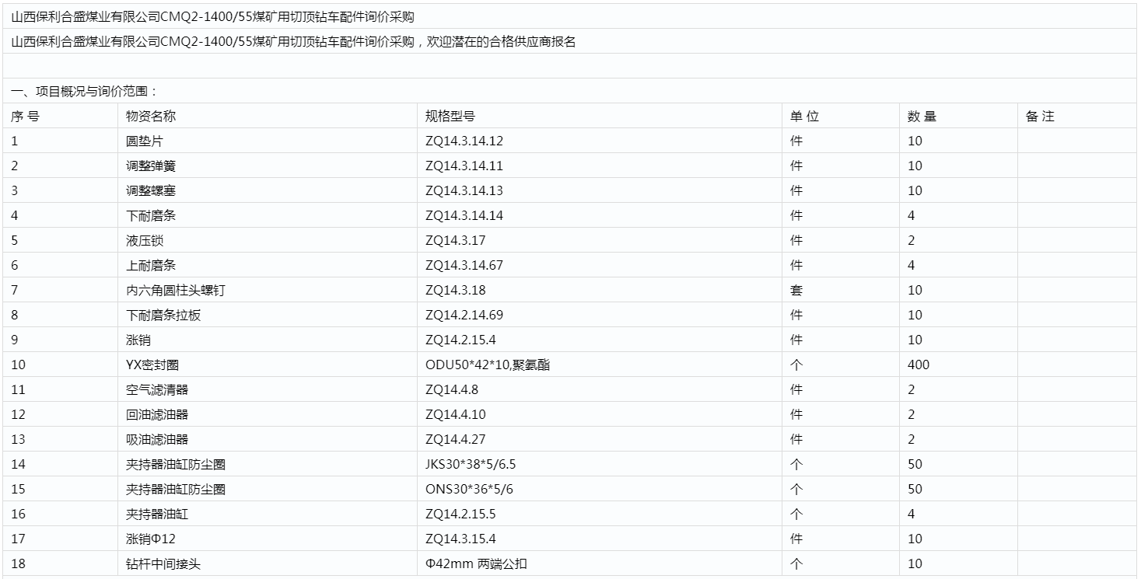Click the spec ZQ14.3.17

[x=455, y=241]
